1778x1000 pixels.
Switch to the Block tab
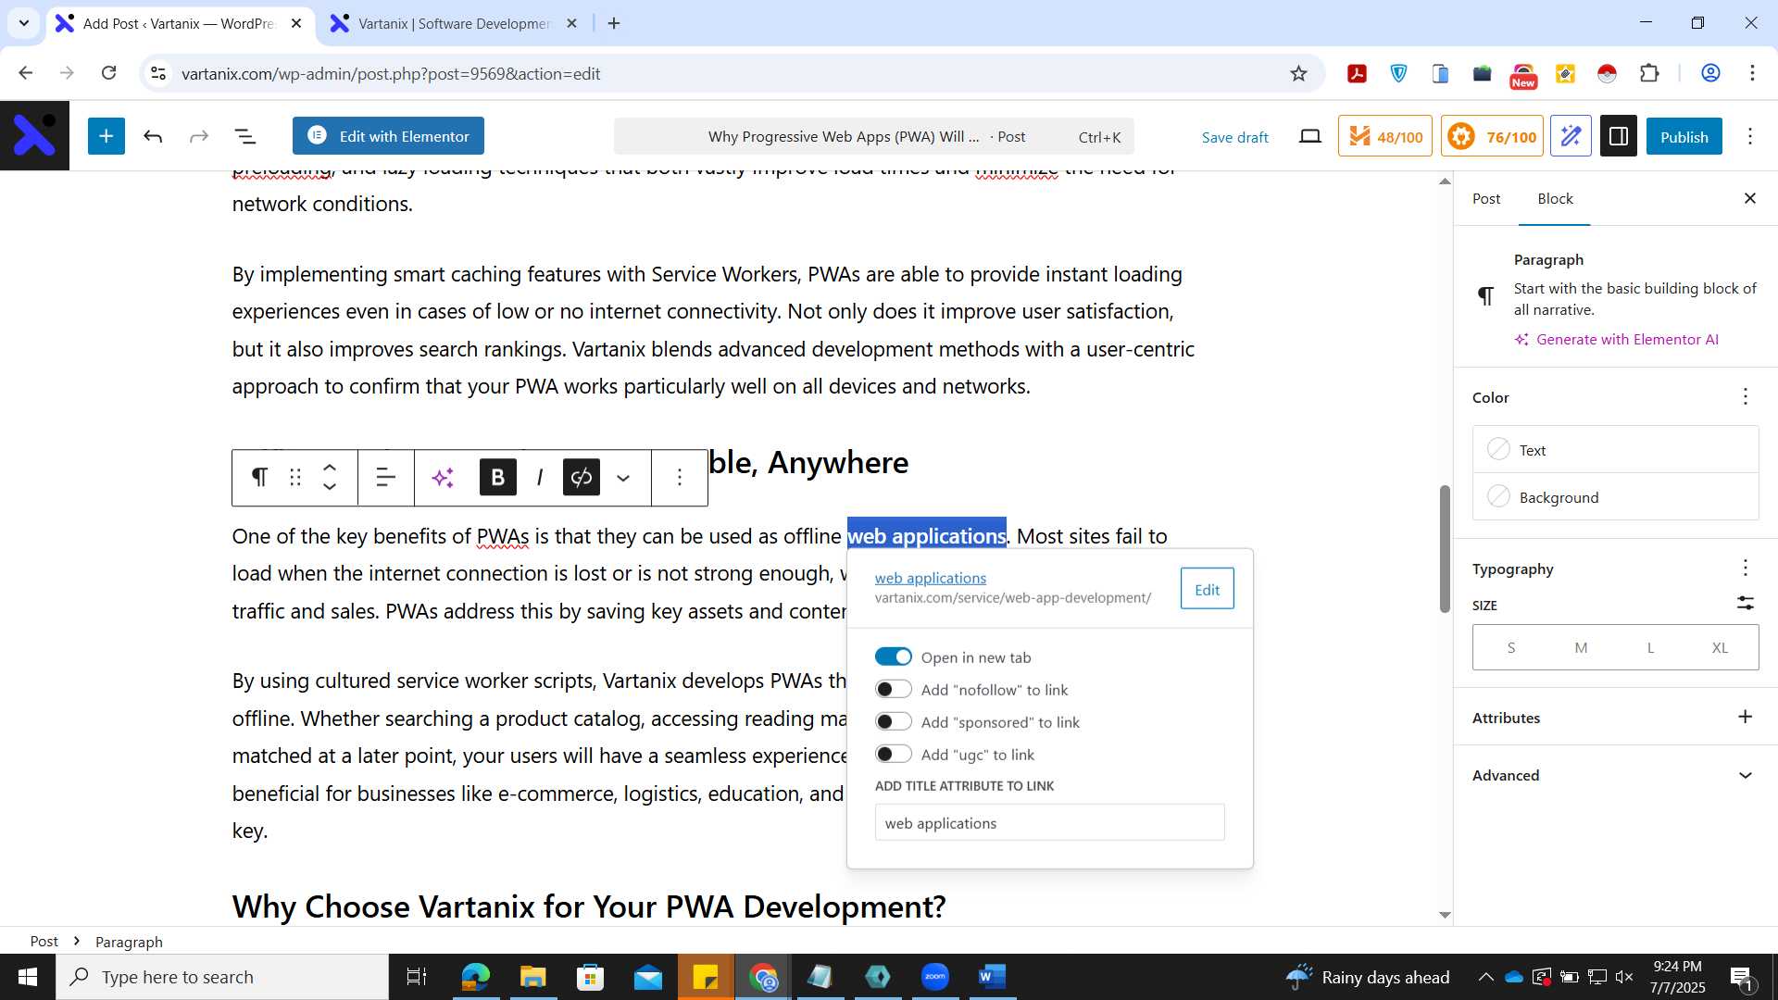point(1555,198)
